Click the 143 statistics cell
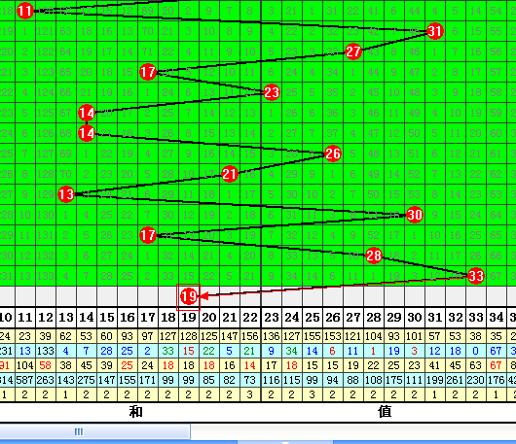516x444 pixels. pos(66,380)
